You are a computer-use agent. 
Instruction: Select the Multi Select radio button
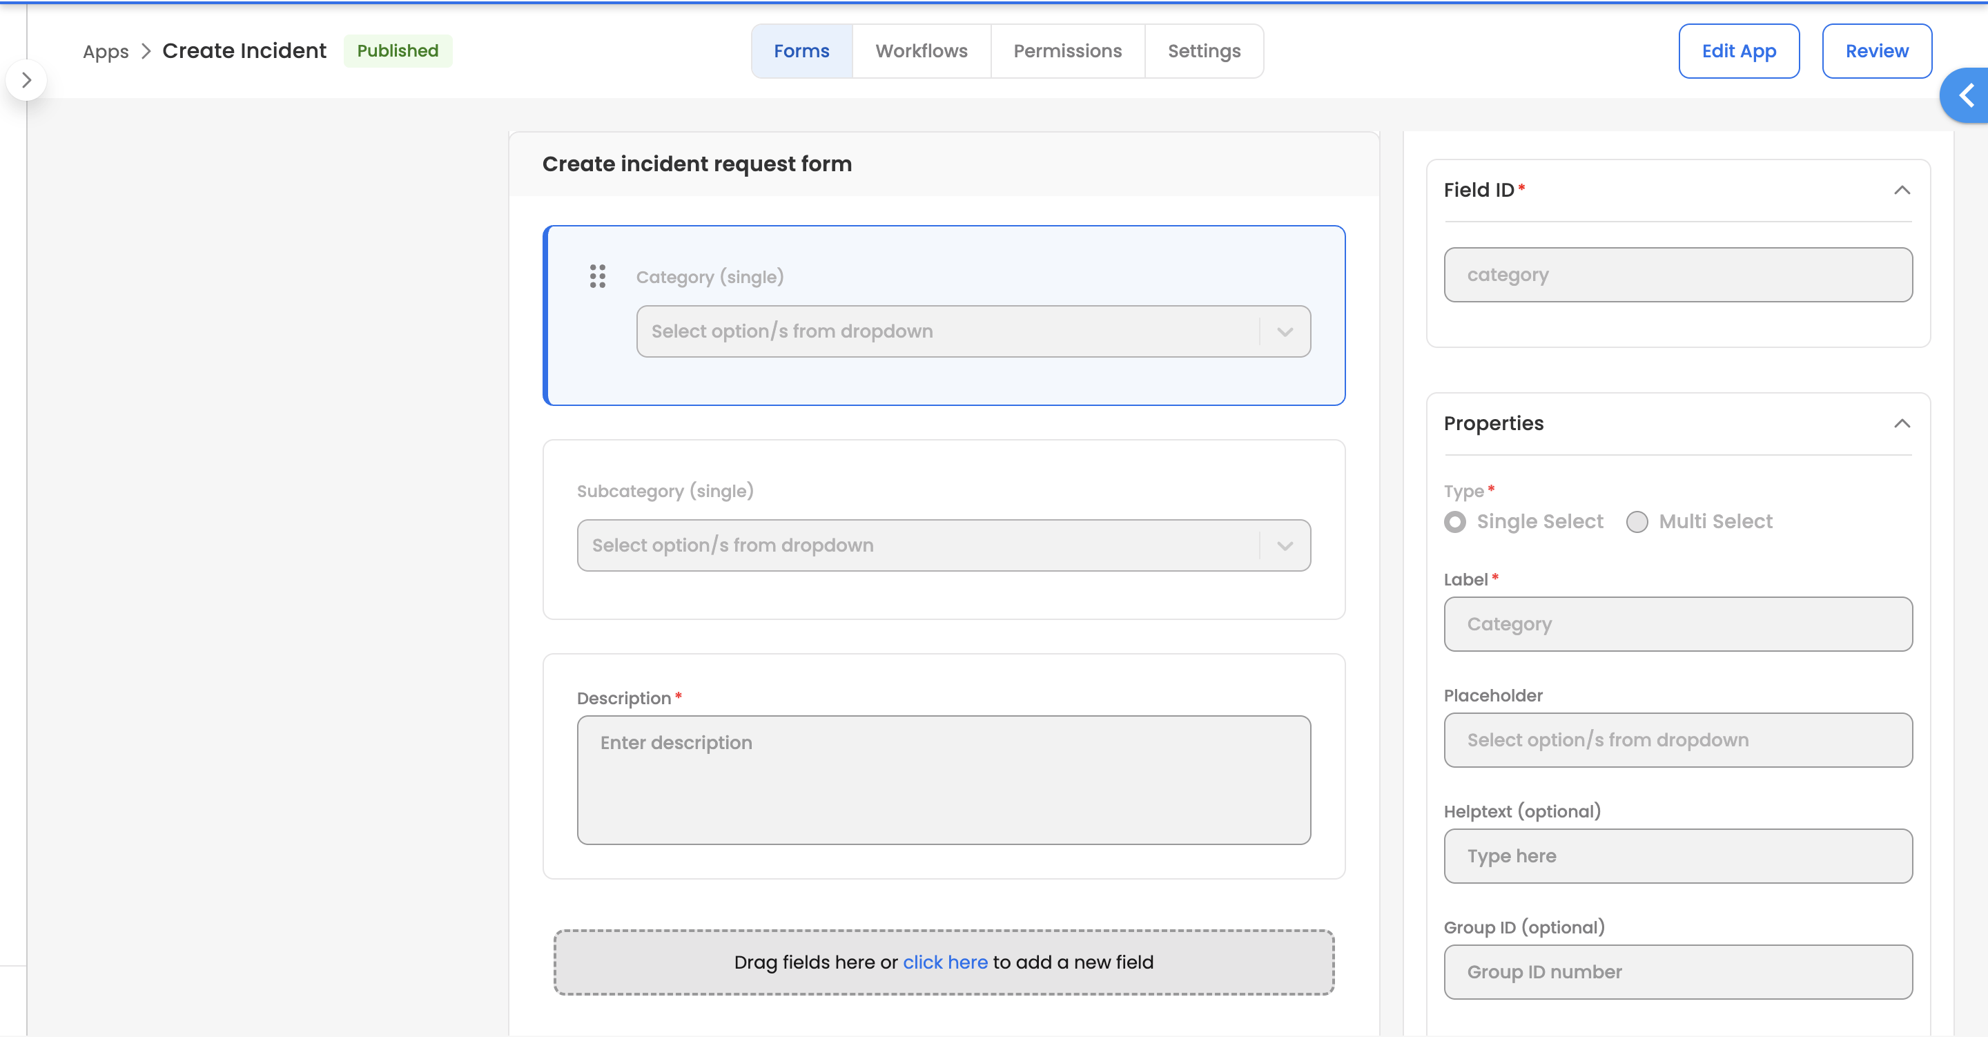pos(1637,522)
